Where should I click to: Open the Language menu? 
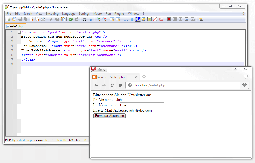[69, 14]
